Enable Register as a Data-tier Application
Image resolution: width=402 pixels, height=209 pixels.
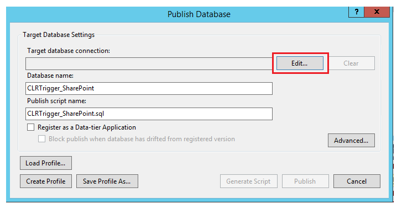[31, 127]
